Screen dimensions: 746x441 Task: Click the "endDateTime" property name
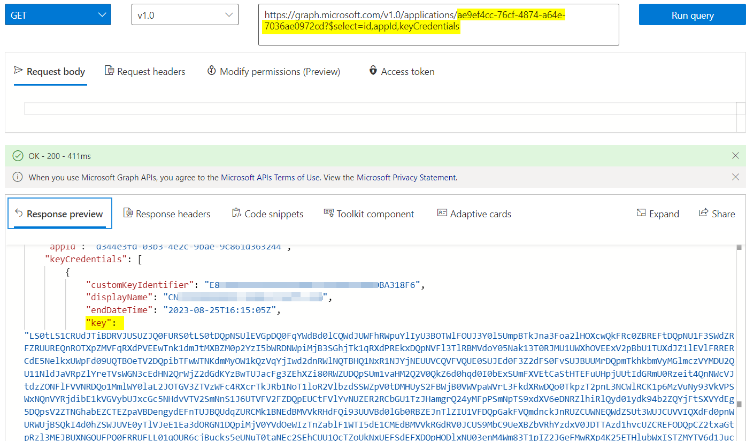(120, 310)
